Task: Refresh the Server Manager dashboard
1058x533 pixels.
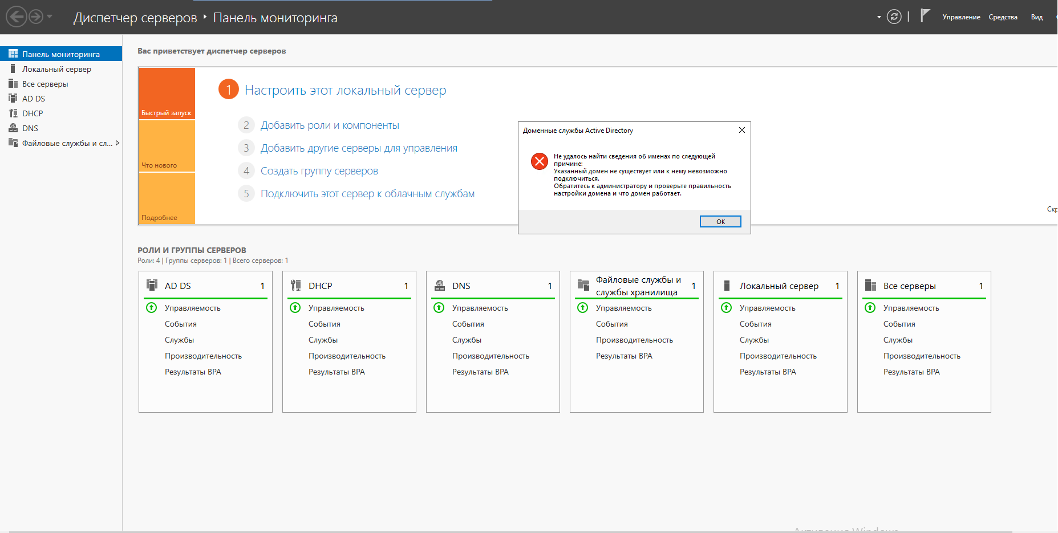Action: [x=894, y=17]
